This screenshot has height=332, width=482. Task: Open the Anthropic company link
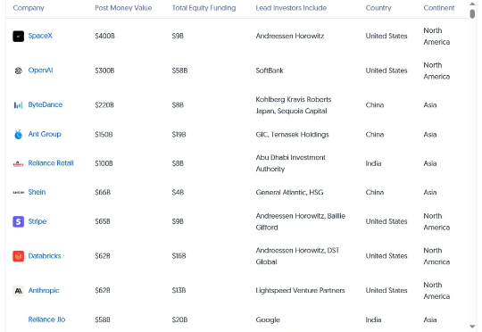click(44, 290)
